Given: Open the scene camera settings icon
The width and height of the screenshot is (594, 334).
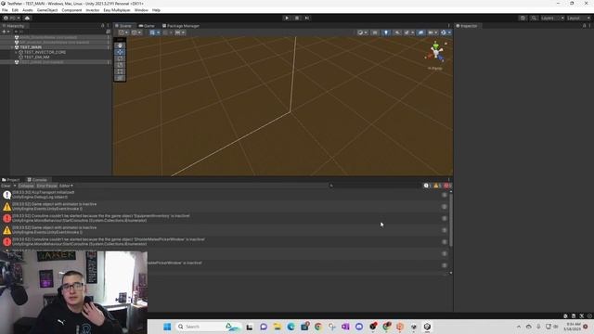Looking at the screenshot, I should tap(433, 32).
